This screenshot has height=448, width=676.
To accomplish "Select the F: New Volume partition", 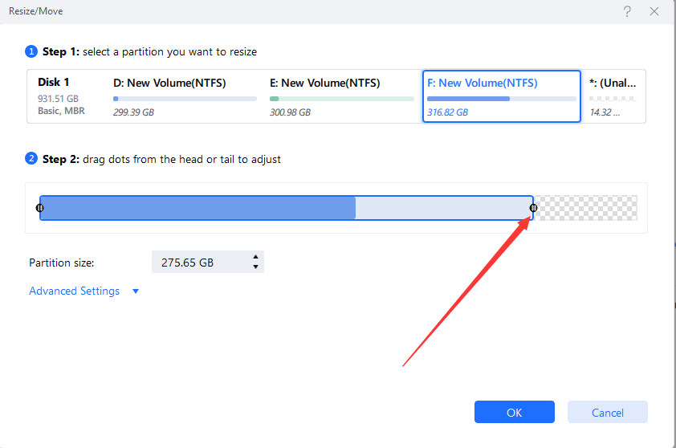I will click(501, 96).
